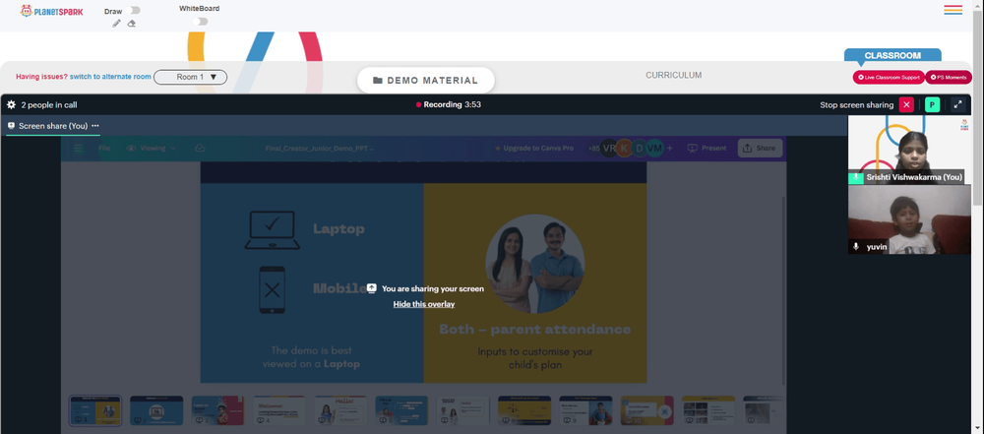Image resolution: width=984 pixels, height=434 pixels.
Task: Open slide 1 thumbnail
Action: tap(95, 410)
